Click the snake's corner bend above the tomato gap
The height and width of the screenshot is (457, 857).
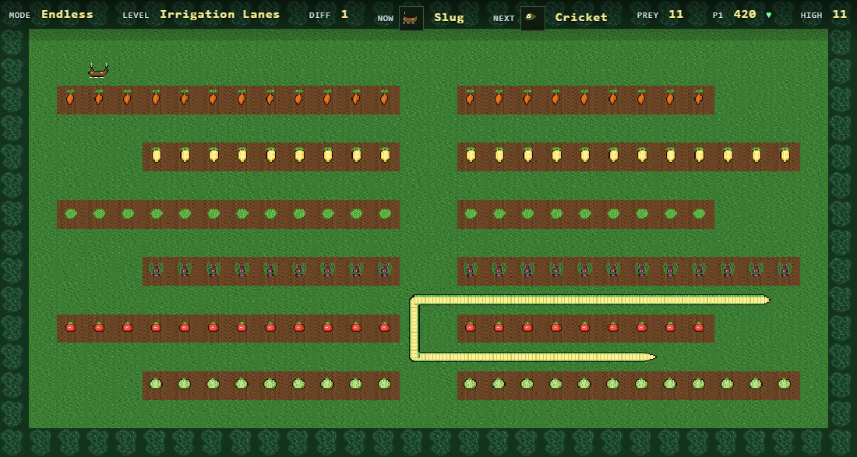(x=414, y=300)
